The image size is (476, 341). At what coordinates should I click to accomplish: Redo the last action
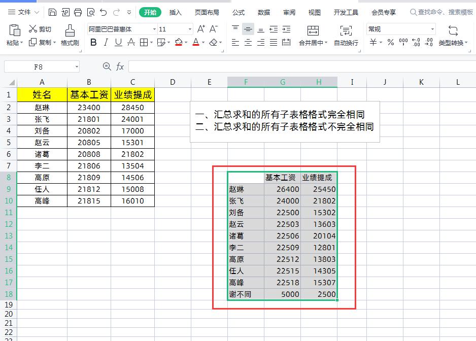click(x=116, y=13)
